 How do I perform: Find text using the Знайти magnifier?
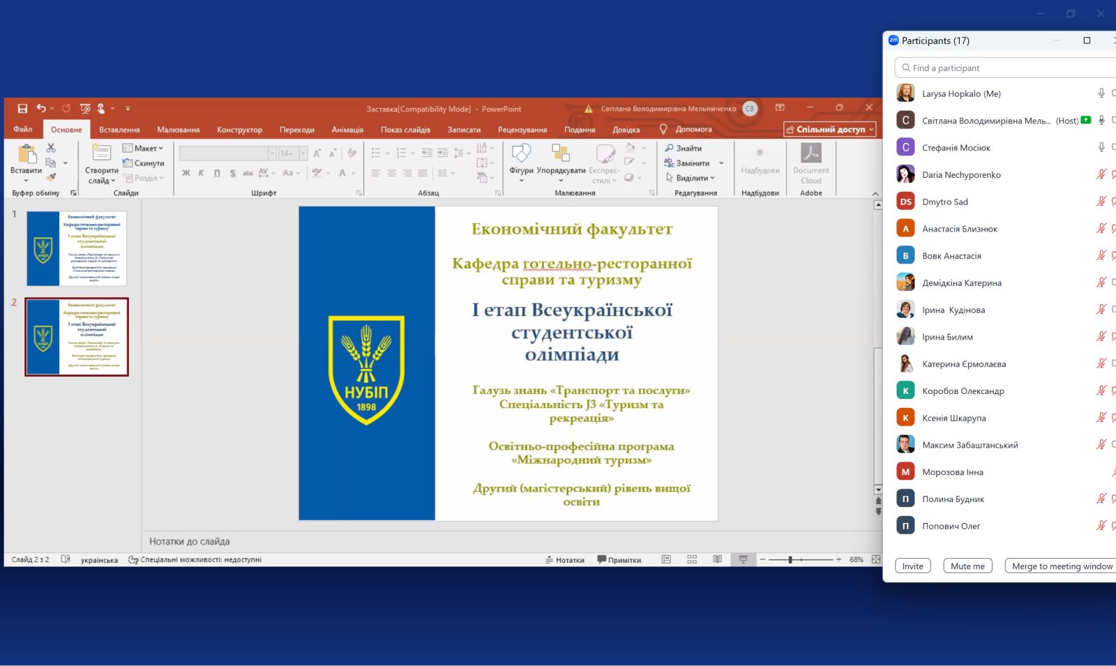click(684, 149)
